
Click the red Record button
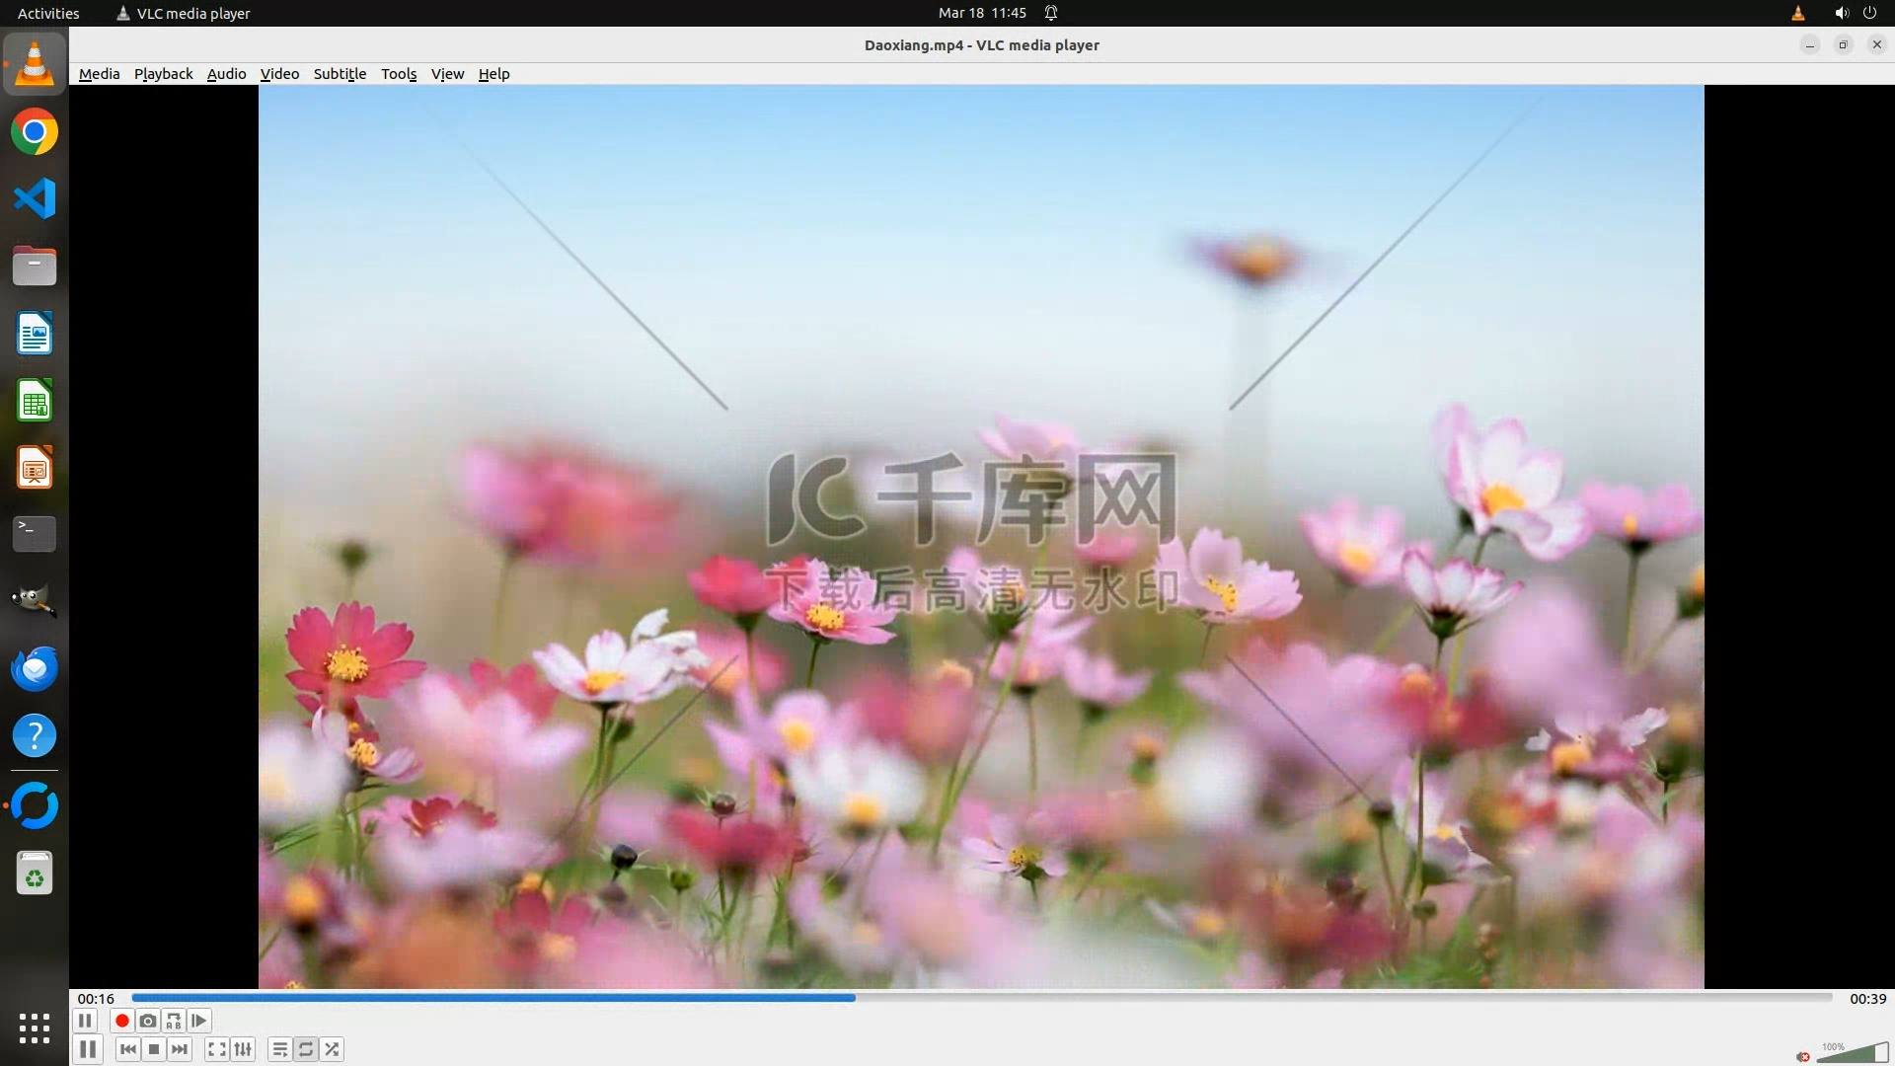pyautogui.click(x=122, y=1021)
